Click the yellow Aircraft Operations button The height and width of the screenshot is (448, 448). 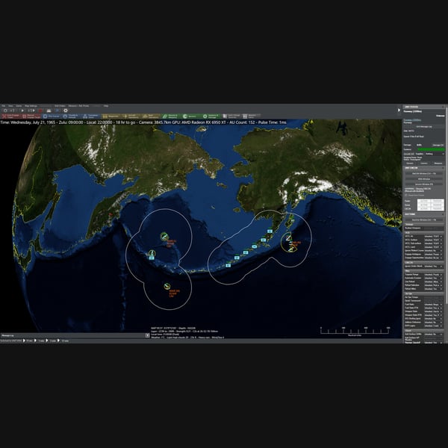131,116
